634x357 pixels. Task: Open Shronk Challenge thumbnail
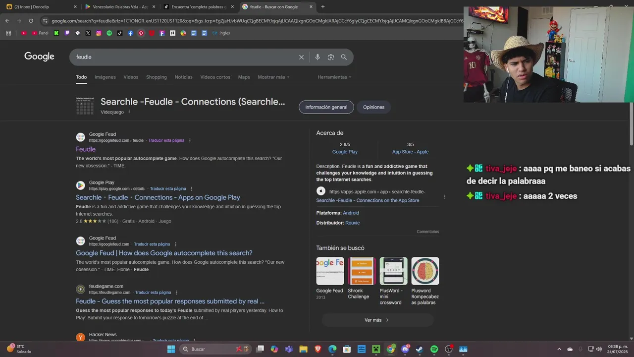tap(362, 271)
